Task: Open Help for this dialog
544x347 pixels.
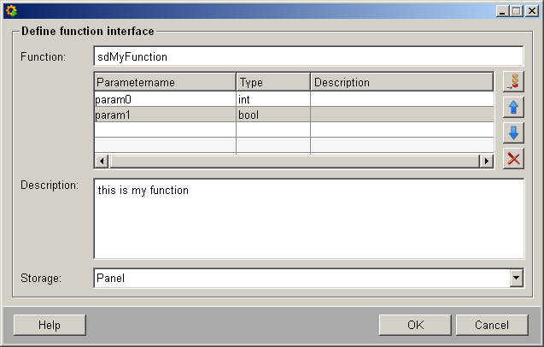Action: pyautogui.click(x=50, y=325)
